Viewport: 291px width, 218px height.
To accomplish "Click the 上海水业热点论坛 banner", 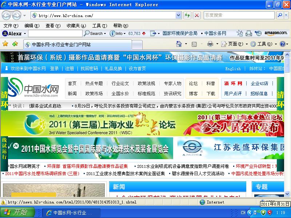I will click(x=142, y=124).
